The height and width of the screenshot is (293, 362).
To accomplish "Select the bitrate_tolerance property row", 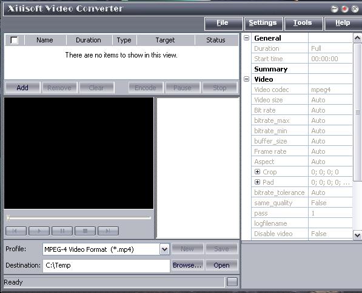I will [302, 193].
